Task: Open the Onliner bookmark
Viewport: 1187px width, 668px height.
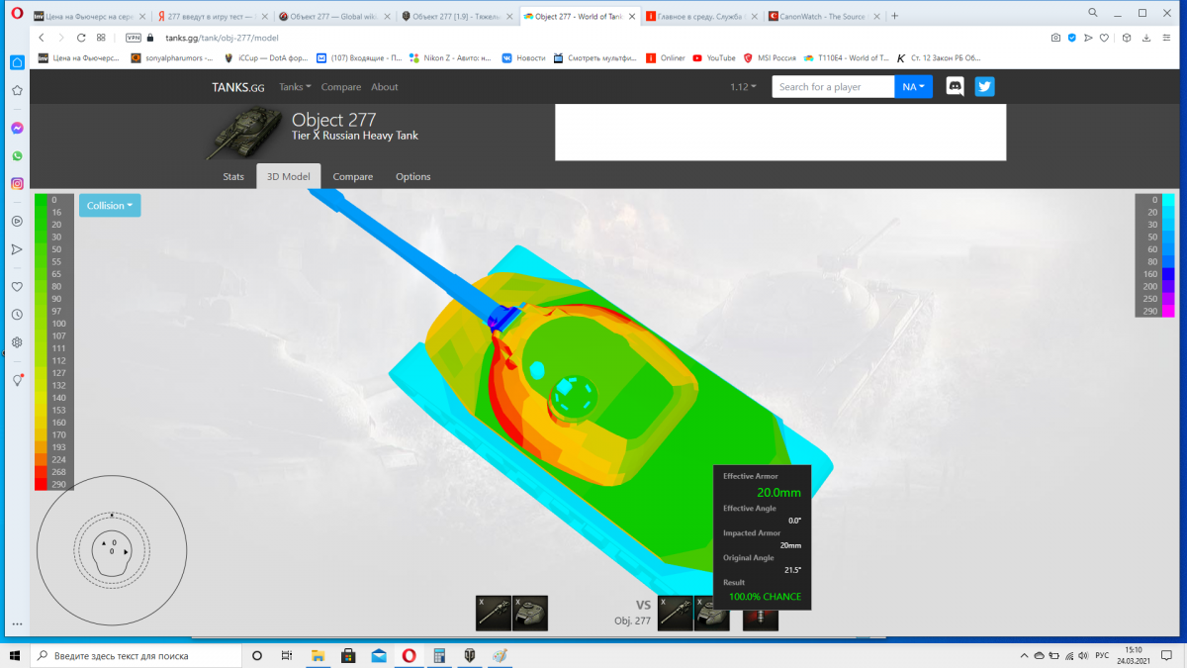Action: point(666,58)
